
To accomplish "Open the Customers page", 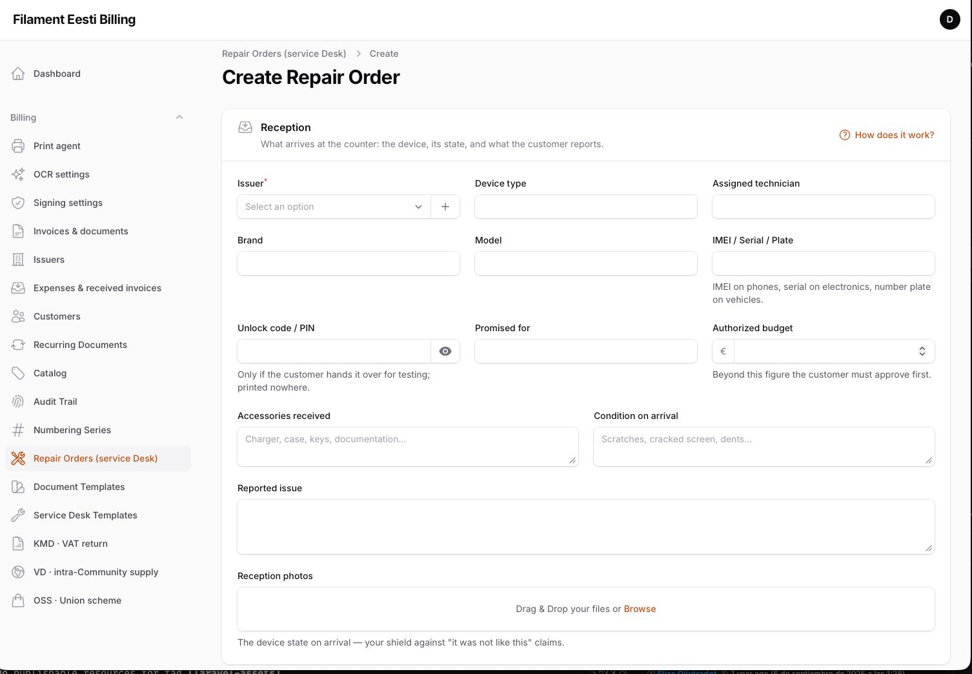I will [98, 316].
